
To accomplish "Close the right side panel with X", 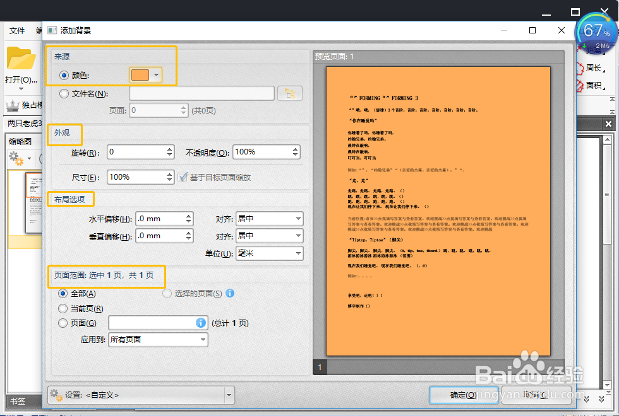I will 608,124.
